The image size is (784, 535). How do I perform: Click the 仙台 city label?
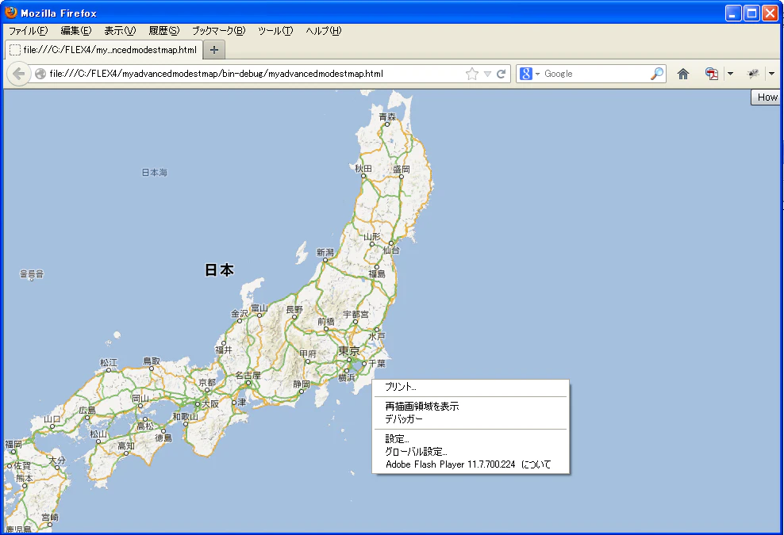[391, 250]
